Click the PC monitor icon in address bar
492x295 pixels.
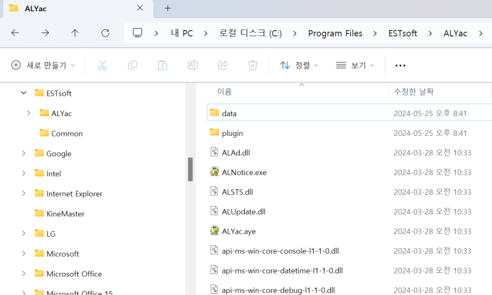137,33
